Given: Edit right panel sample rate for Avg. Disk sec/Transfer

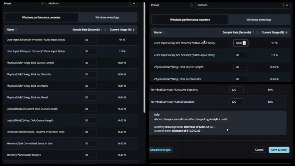Looking at the screenshot, I should [241, 79].
